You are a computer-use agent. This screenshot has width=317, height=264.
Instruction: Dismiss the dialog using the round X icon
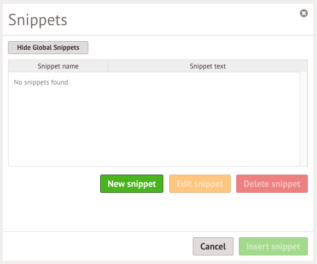[304, 13]
